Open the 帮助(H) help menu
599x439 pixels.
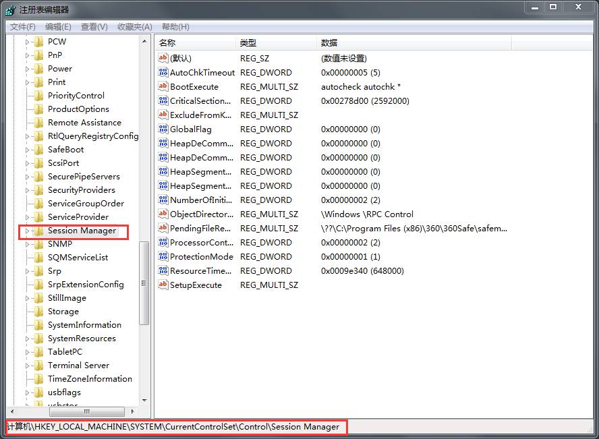point(175,27)
